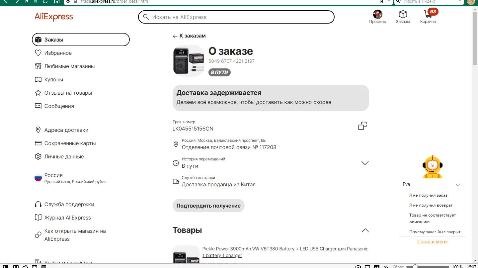Copy the track number with the copy icon
The width and height of the screenshot is (478, 268).
[x=362, y=126]
